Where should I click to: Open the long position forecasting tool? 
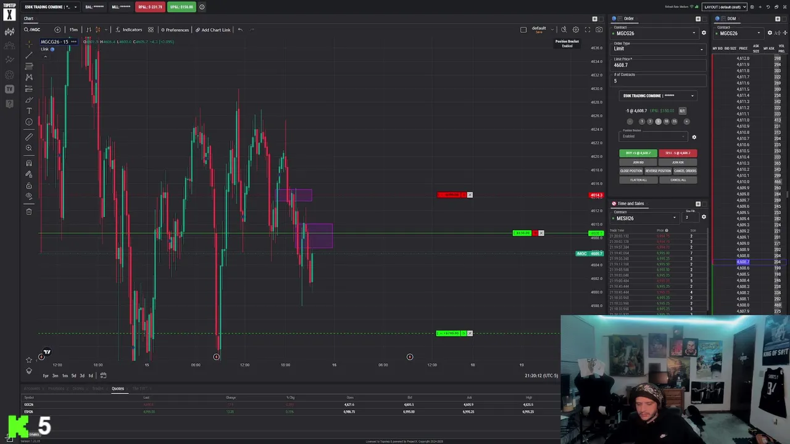click(28, 88)
